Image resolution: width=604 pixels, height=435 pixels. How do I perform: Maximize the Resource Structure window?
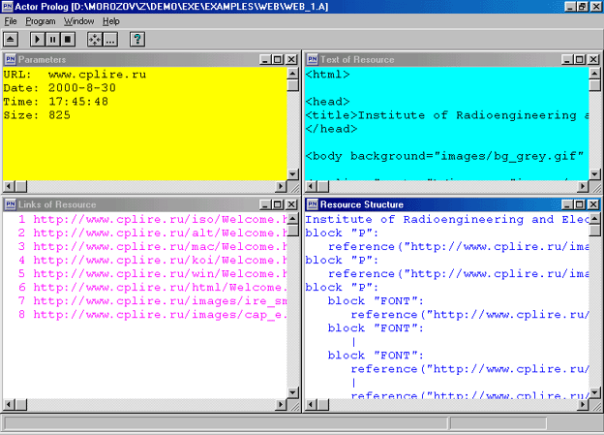pos(579,204)
